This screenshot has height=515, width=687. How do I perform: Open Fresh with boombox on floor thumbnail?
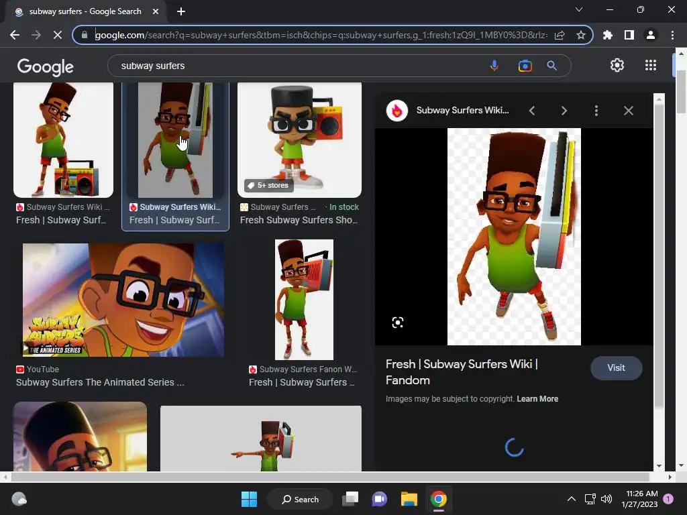point(64,140)
